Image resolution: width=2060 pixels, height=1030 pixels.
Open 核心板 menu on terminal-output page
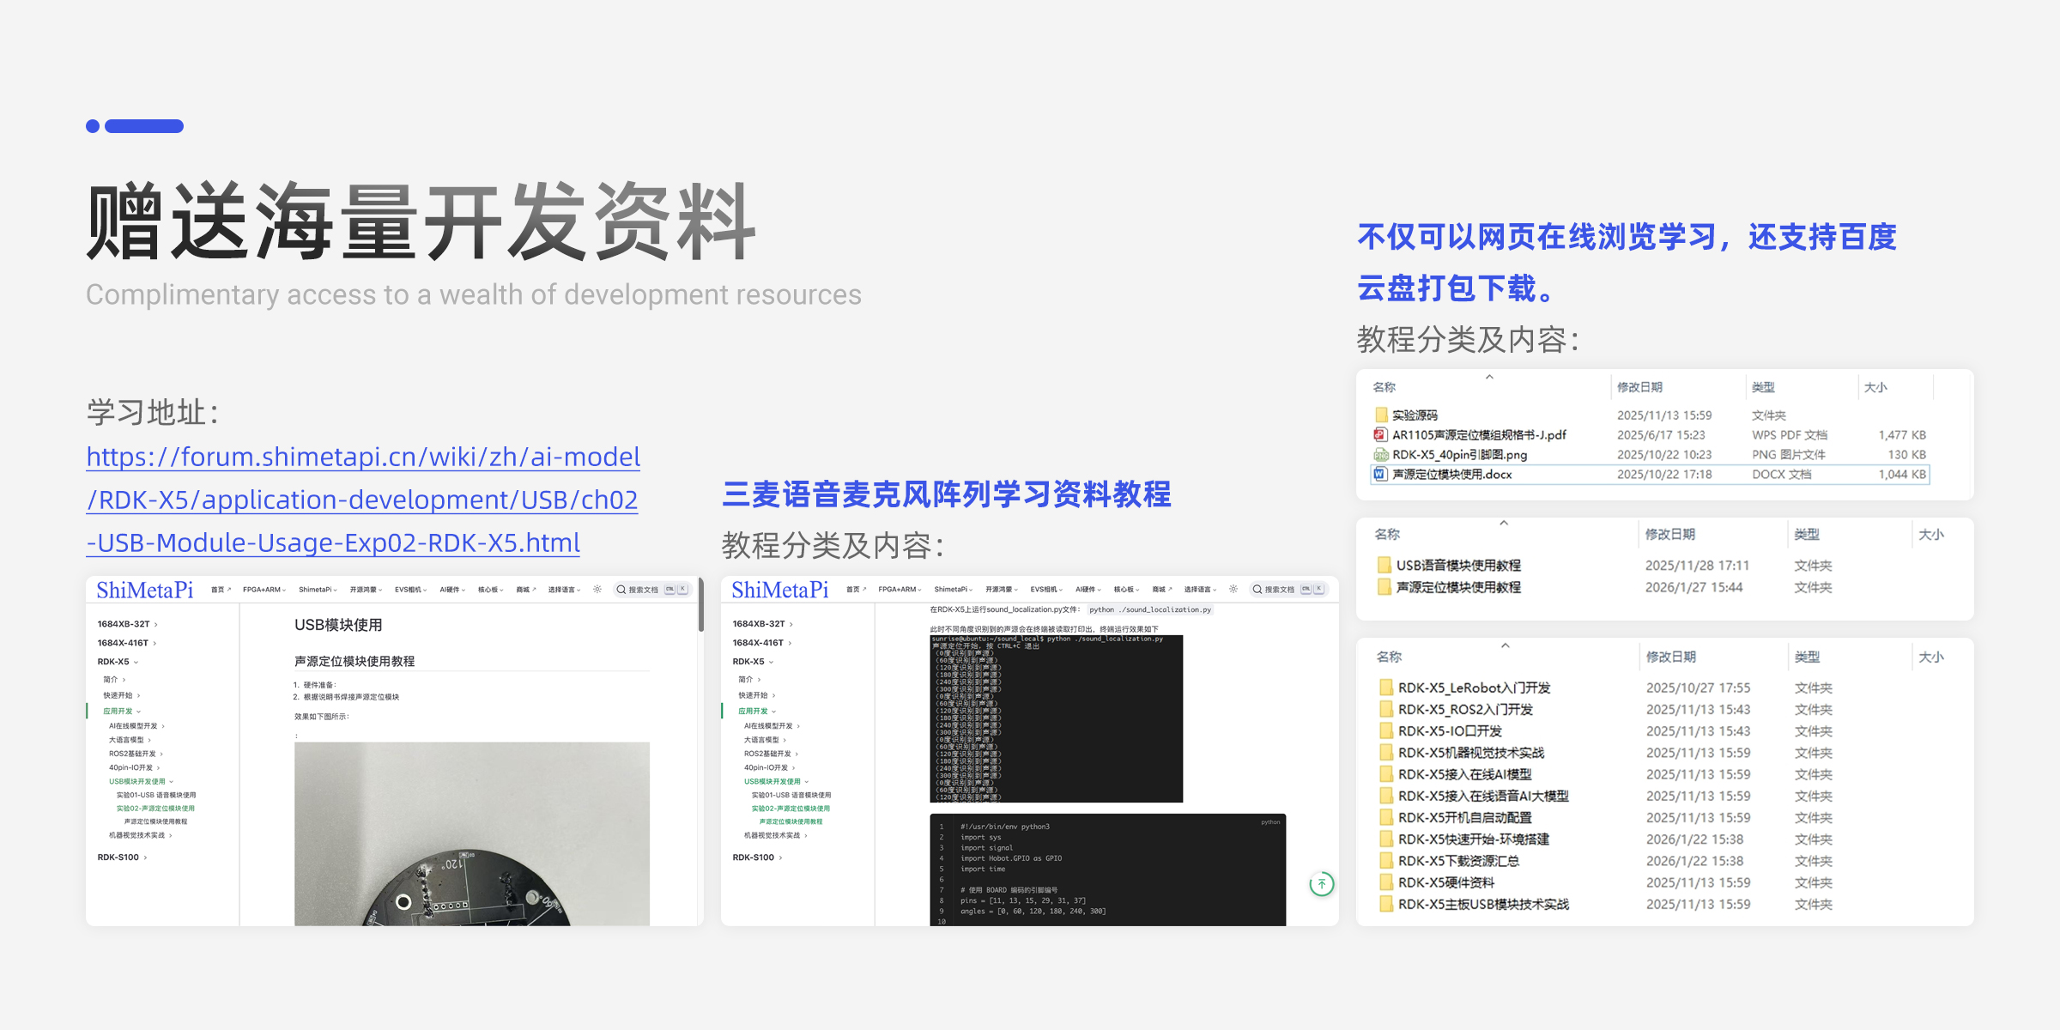(x=1126, y=590)
